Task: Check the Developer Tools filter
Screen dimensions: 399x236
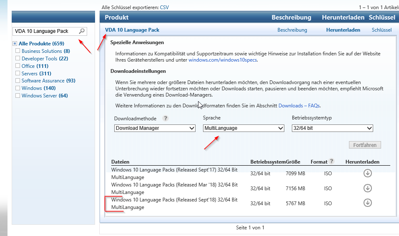Action: coord(18,58)
